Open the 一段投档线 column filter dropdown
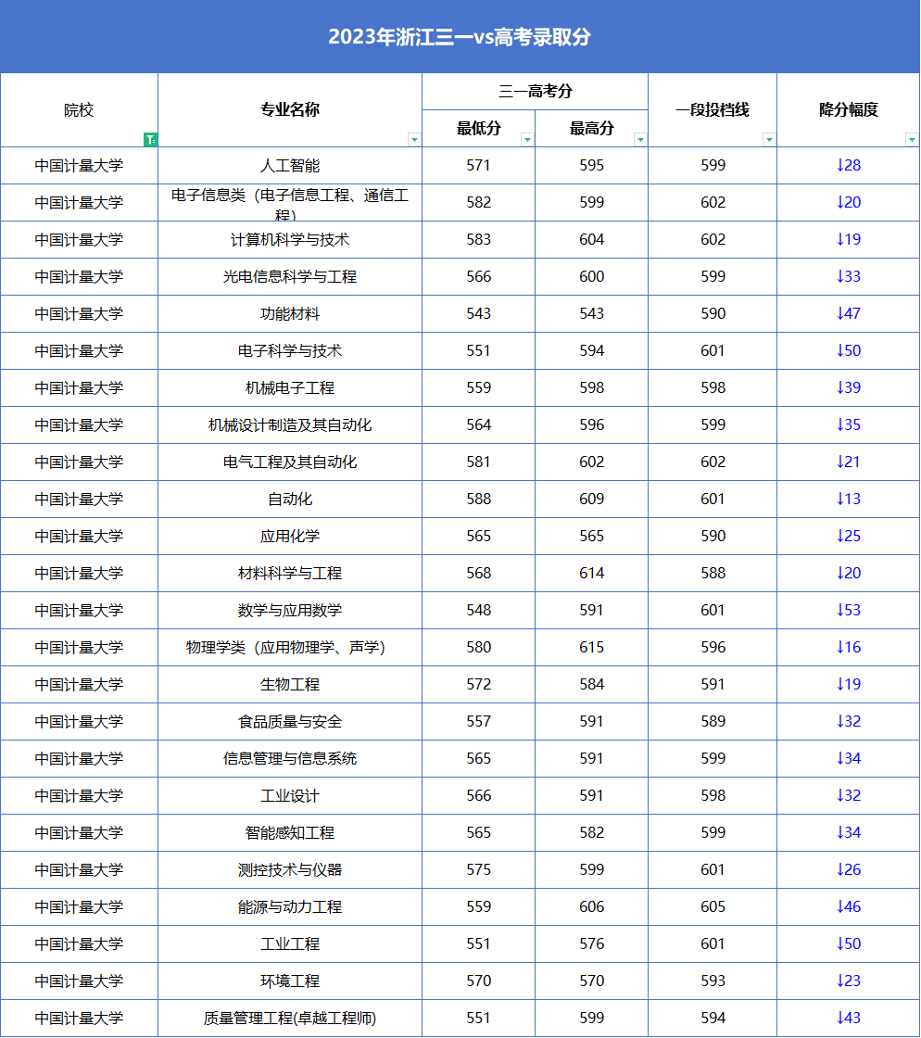921x1038 pixels. 769,139
